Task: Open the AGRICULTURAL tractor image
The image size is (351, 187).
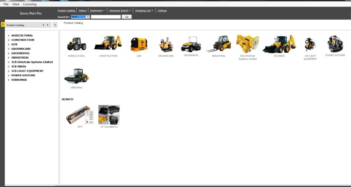Action: (x=76, y=44)
